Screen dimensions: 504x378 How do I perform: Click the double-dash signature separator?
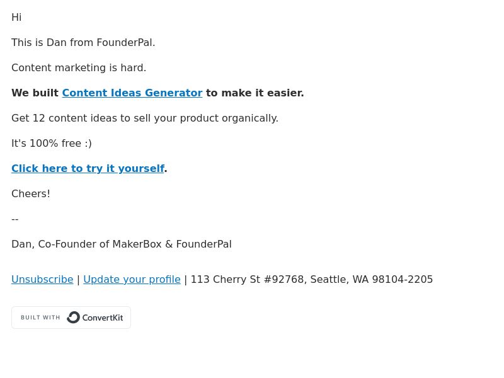point(14,219)
